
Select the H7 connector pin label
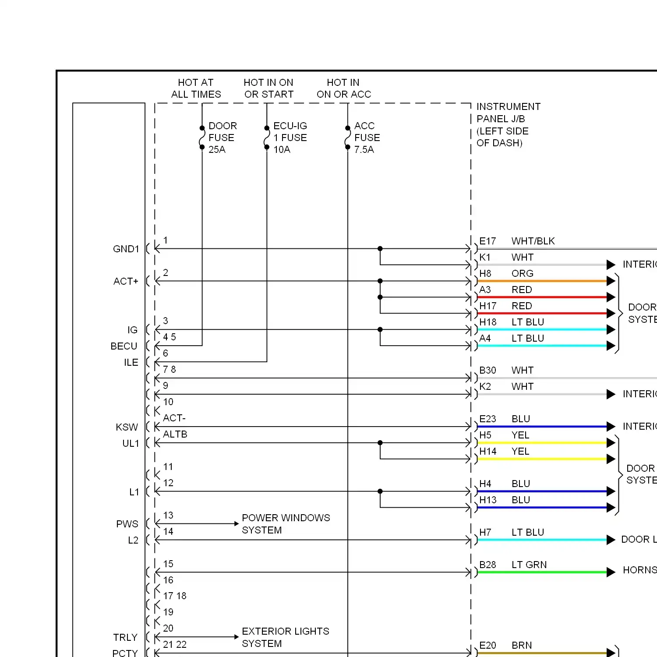tap(485, 532)
